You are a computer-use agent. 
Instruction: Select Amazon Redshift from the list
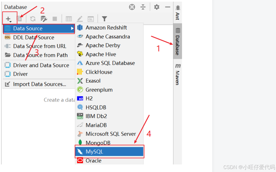(109, 28)
